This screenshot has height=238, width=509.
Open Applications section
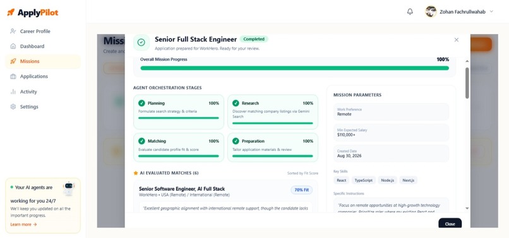[x=42, y=76]
